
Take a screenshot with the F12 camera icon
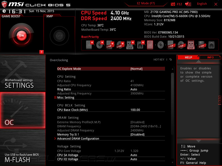tap(173, 4)
